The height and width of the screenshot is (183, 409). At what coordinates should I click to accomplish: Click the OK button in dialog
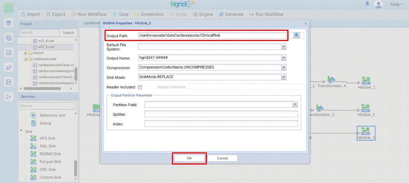click(x=189, y=158)
